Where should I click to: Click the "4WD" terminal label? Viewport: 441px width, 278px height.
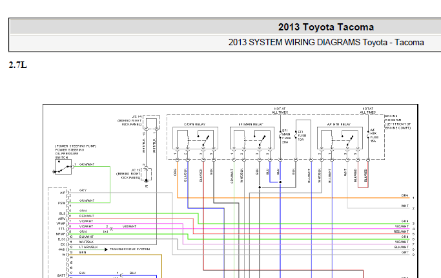[61, 250]
